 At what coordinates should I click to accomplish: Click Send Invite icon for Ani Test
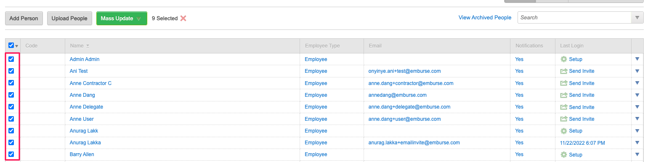point(564,71)
